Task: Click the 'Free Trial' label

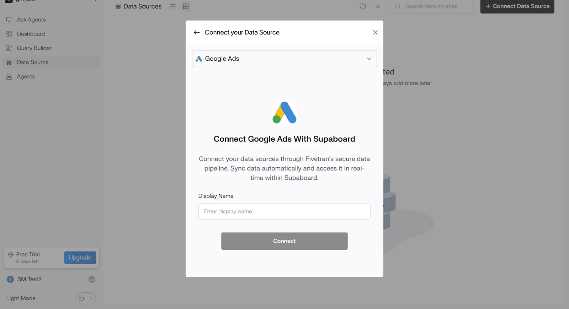Action: 28,255
